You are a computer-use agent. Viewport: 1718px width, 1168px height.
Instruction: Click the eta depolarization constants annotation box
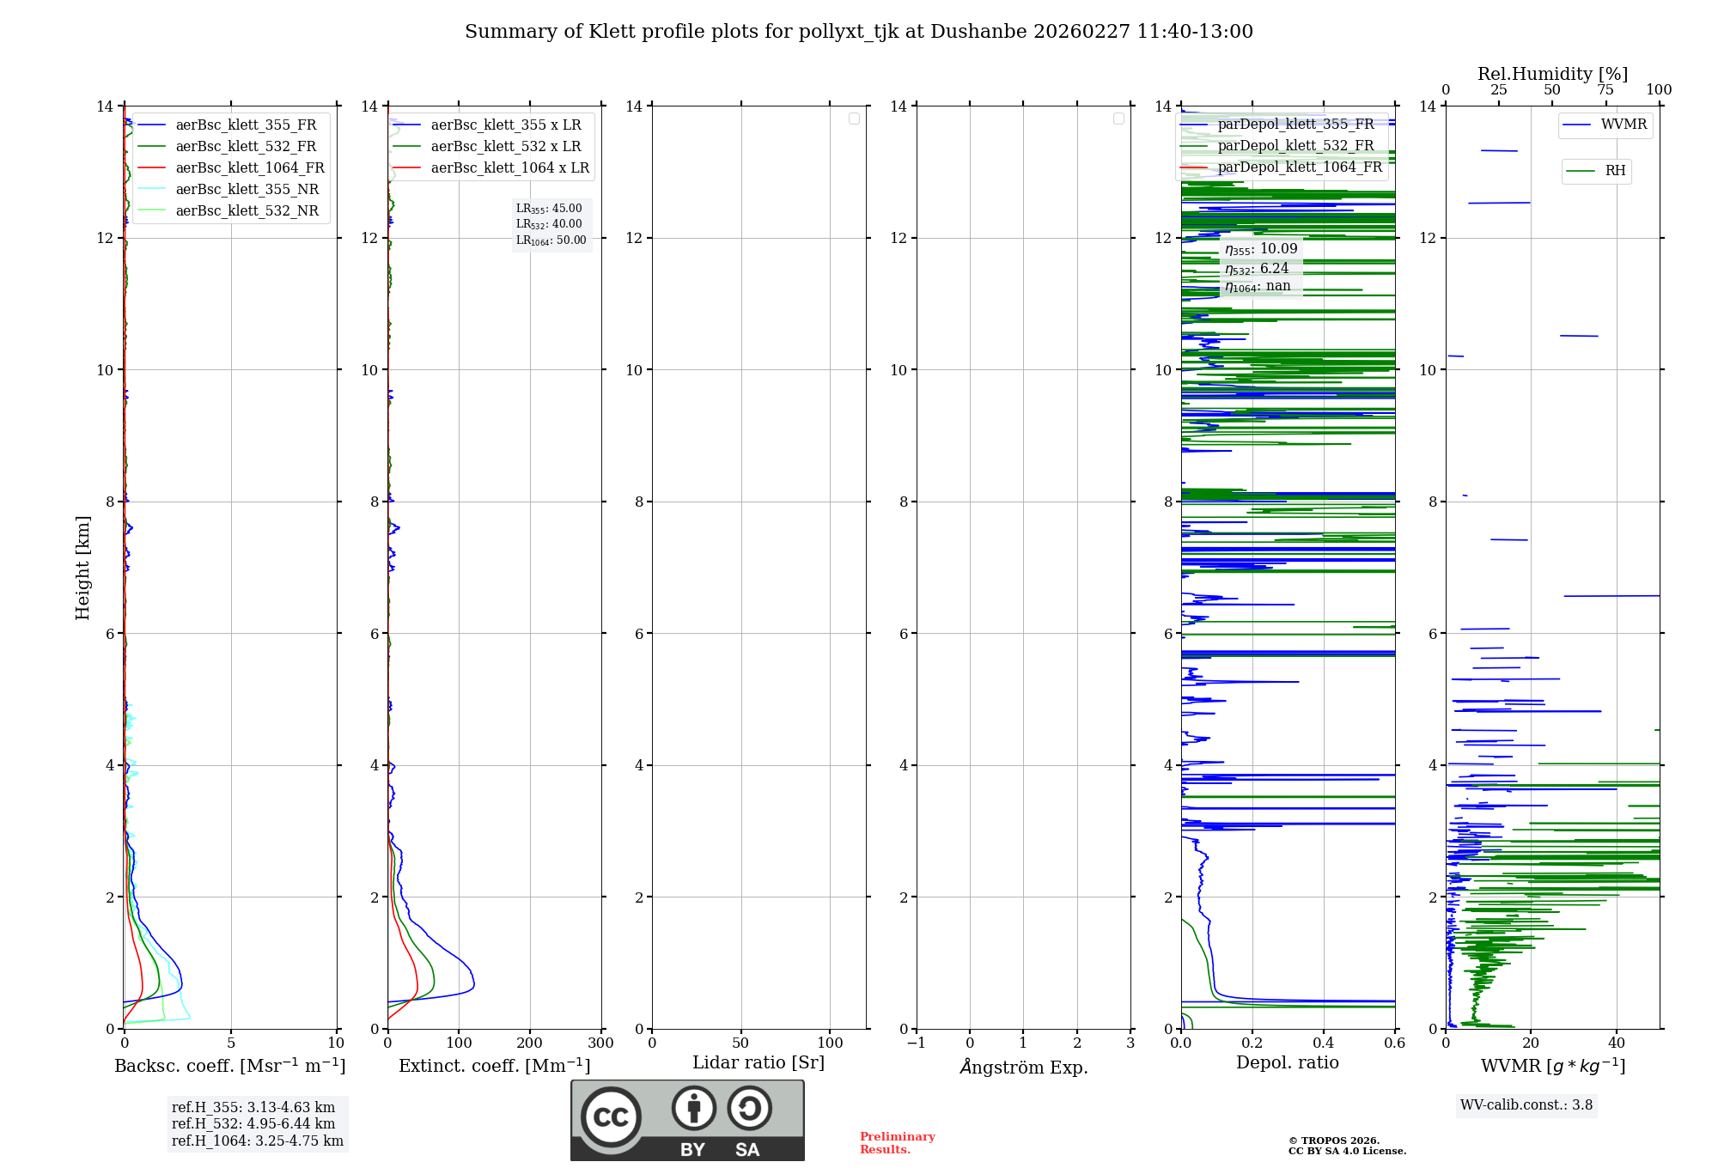click(1260, 267)
